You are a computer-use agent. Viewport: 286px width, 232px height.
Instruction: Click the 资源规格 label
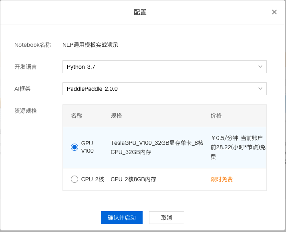click(x=26, y=111)
